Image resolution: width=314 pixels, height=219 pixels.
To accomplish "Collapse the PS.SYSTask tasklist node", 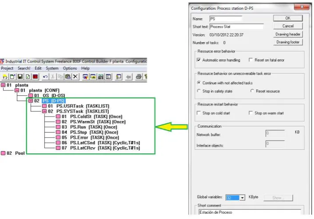I will [x=44, y=111].
